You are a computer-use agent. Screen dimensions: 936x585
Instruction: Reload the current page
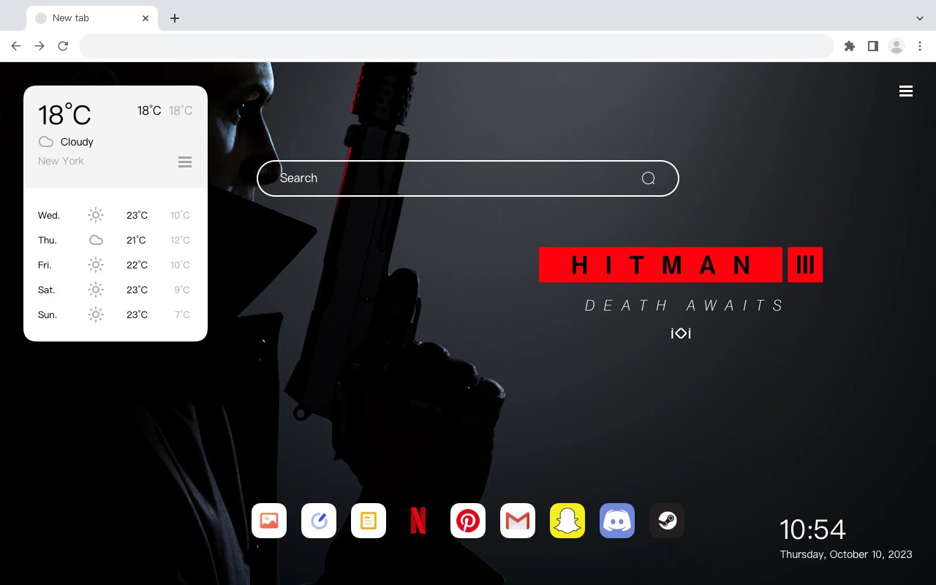click(x=63, y=46)
